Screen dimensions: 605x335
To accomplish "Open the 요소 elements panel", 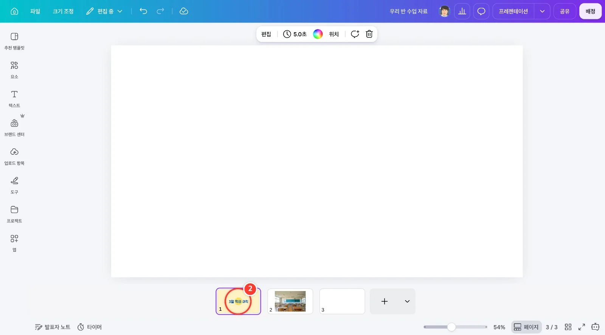I will (x=14, y=70).
